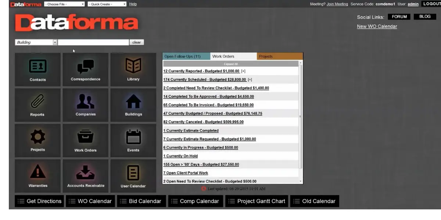The height and width of the screenshot is (220, 441).
Task: Open 6 Currently In Progress link
Action: (x=201, y=147)
